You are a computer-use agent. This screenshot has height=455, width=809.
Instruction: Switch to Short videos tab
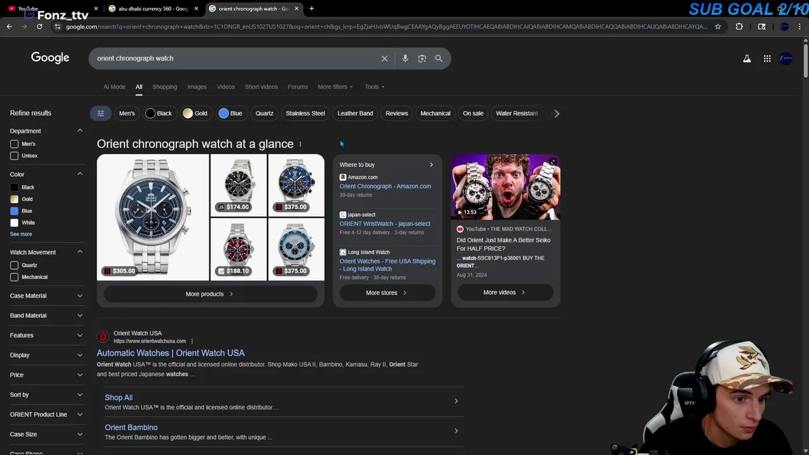(261, 87)
